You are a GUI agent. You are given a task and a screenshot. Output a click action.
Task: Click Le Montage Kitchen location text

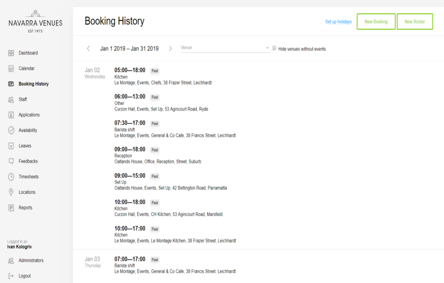pos(175,241)
